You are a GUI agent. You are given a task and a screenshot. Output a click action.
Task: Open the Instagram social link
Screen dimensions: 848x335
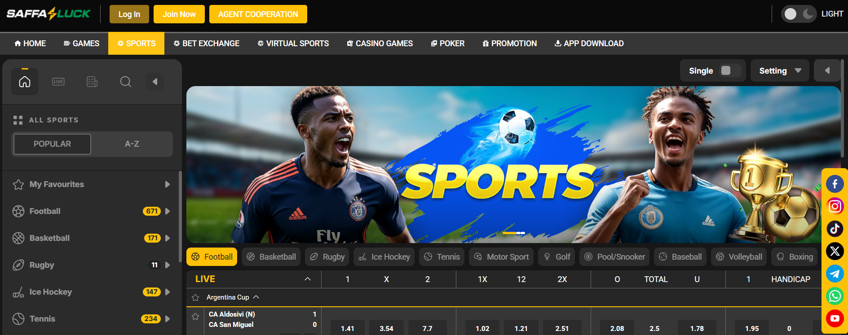835,206
